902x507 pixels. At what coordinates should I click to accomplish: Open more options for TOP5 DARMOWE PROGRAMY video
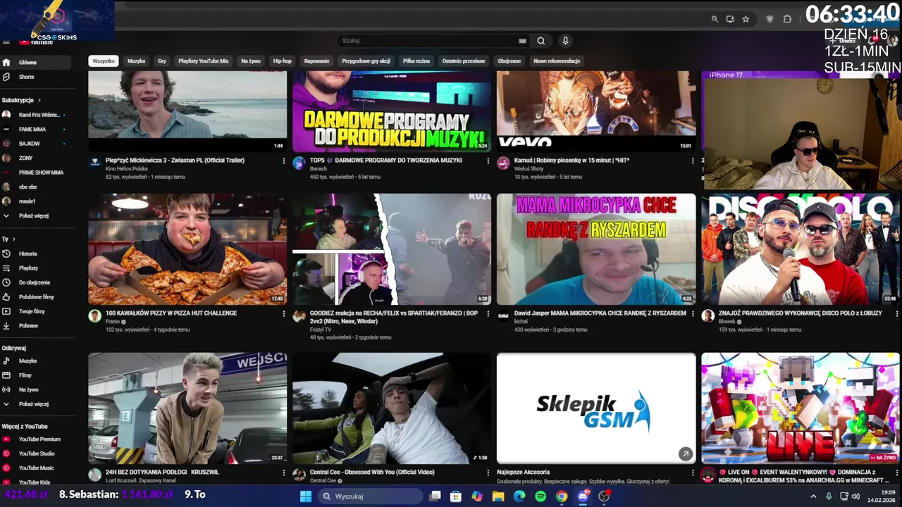[488, 161]
